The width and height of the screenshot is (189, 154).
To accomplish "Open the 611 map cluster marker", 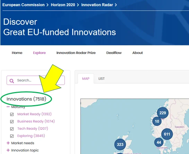I will click(x=167, y=134).
